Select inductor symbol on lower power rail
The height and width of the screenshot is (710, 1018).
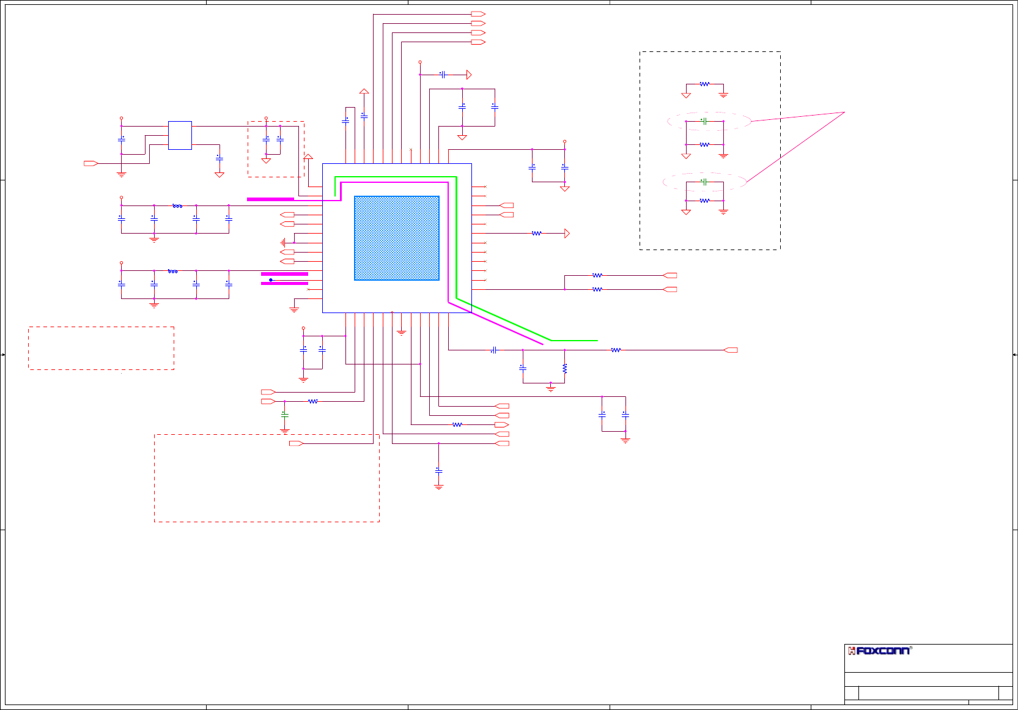(x=173, y=271)
